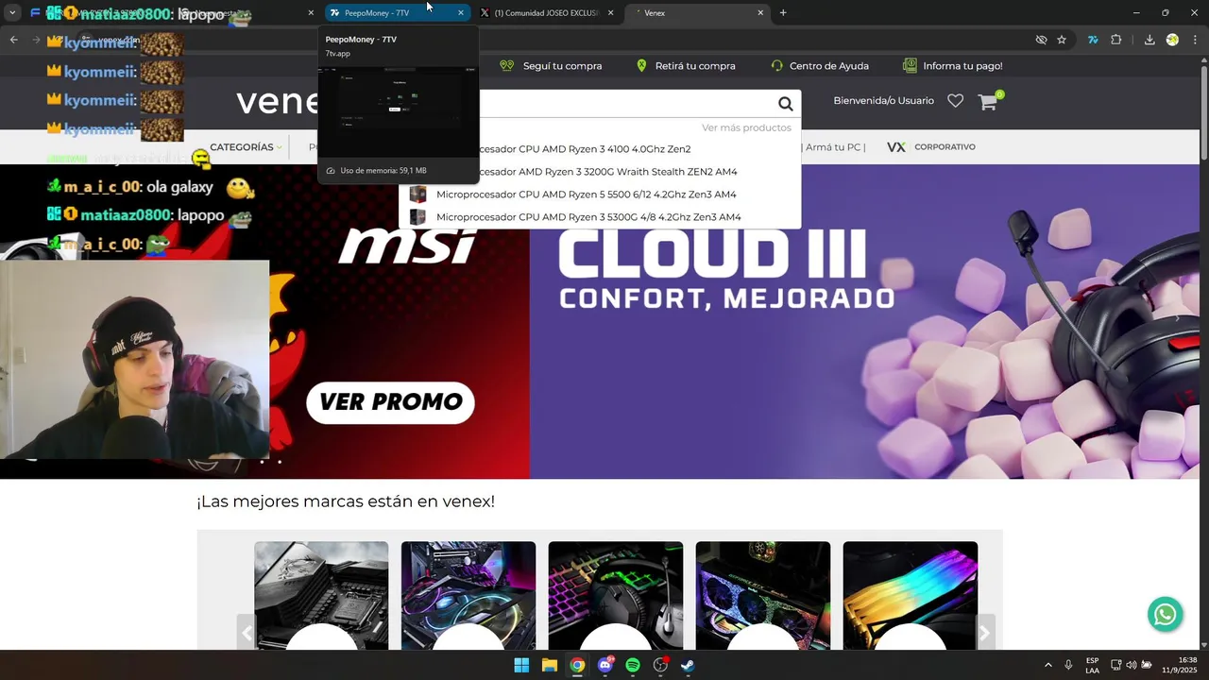Close the PeepoMoney tab

point(461,13)
